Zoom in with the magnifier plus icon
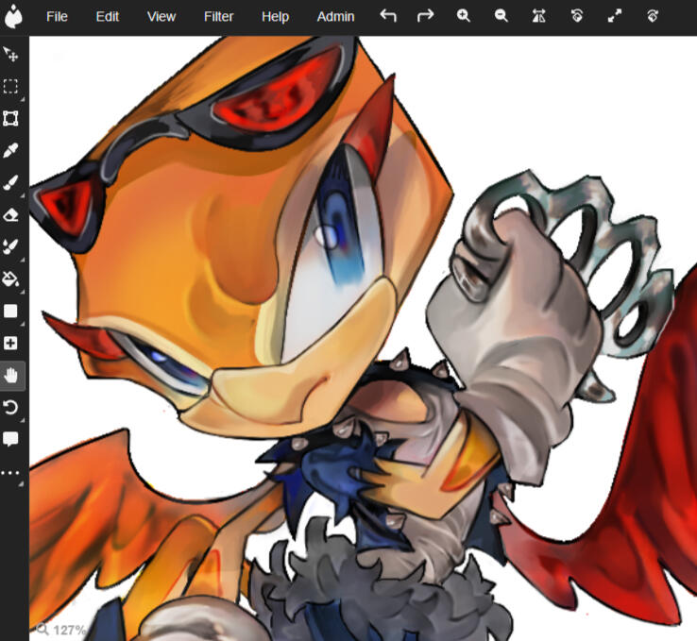The height and width of the screenshot is (641, 697). tap(463, 16)
